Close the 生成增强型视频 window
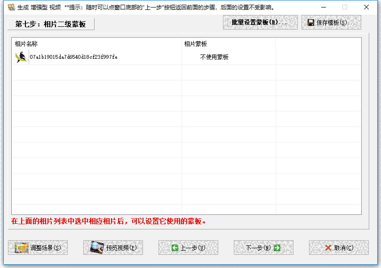 (x=366, y=8)
